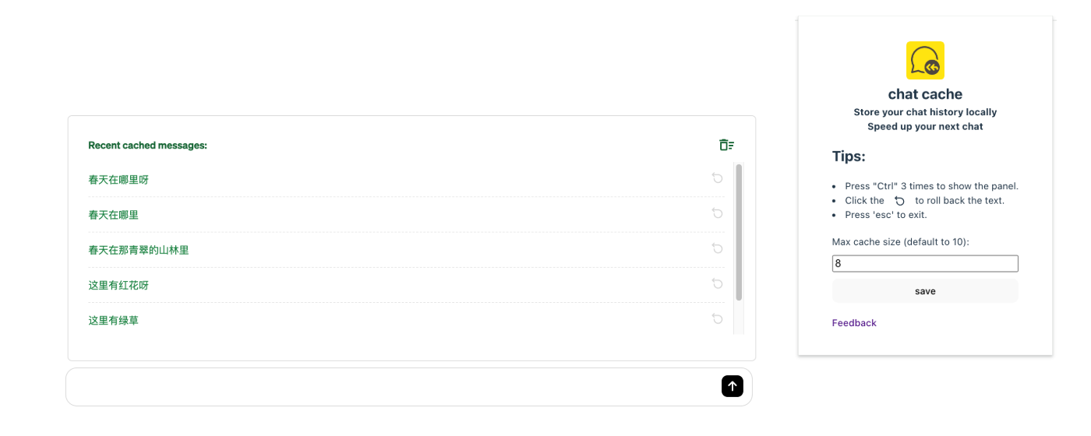
Task: Roll back the message 春天在哪里呀
Action: (x=717, y=178)
